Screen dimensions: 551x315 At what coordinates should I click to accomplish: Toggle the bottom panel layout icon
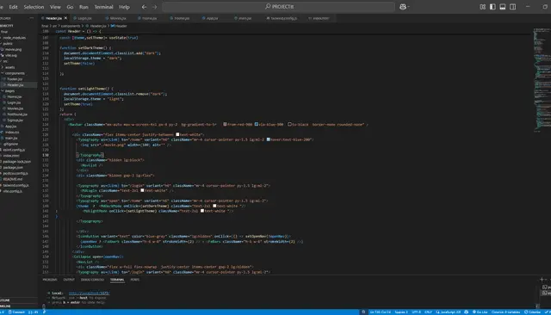[x=503, y=7]
